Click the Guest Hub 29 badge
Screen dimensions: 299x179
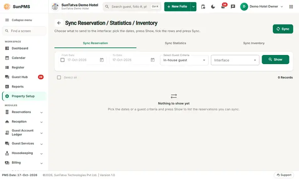(x=41, y=77)
